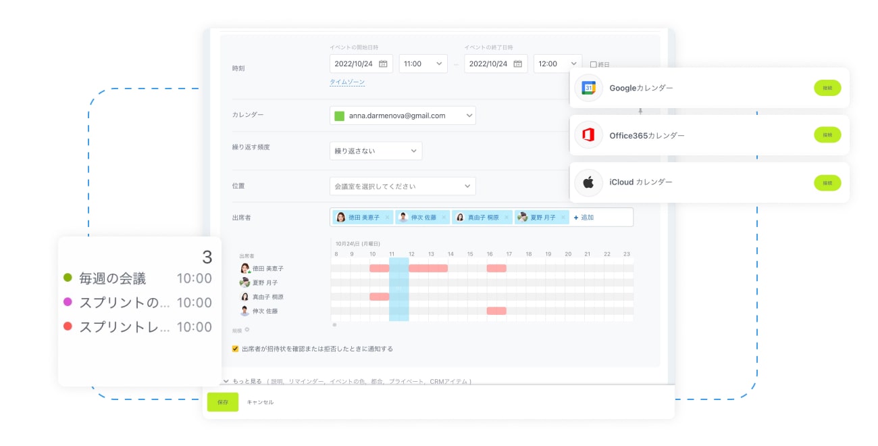Open the end date calendar picker icon
This screenshot has height=446, width=878.
518,64
